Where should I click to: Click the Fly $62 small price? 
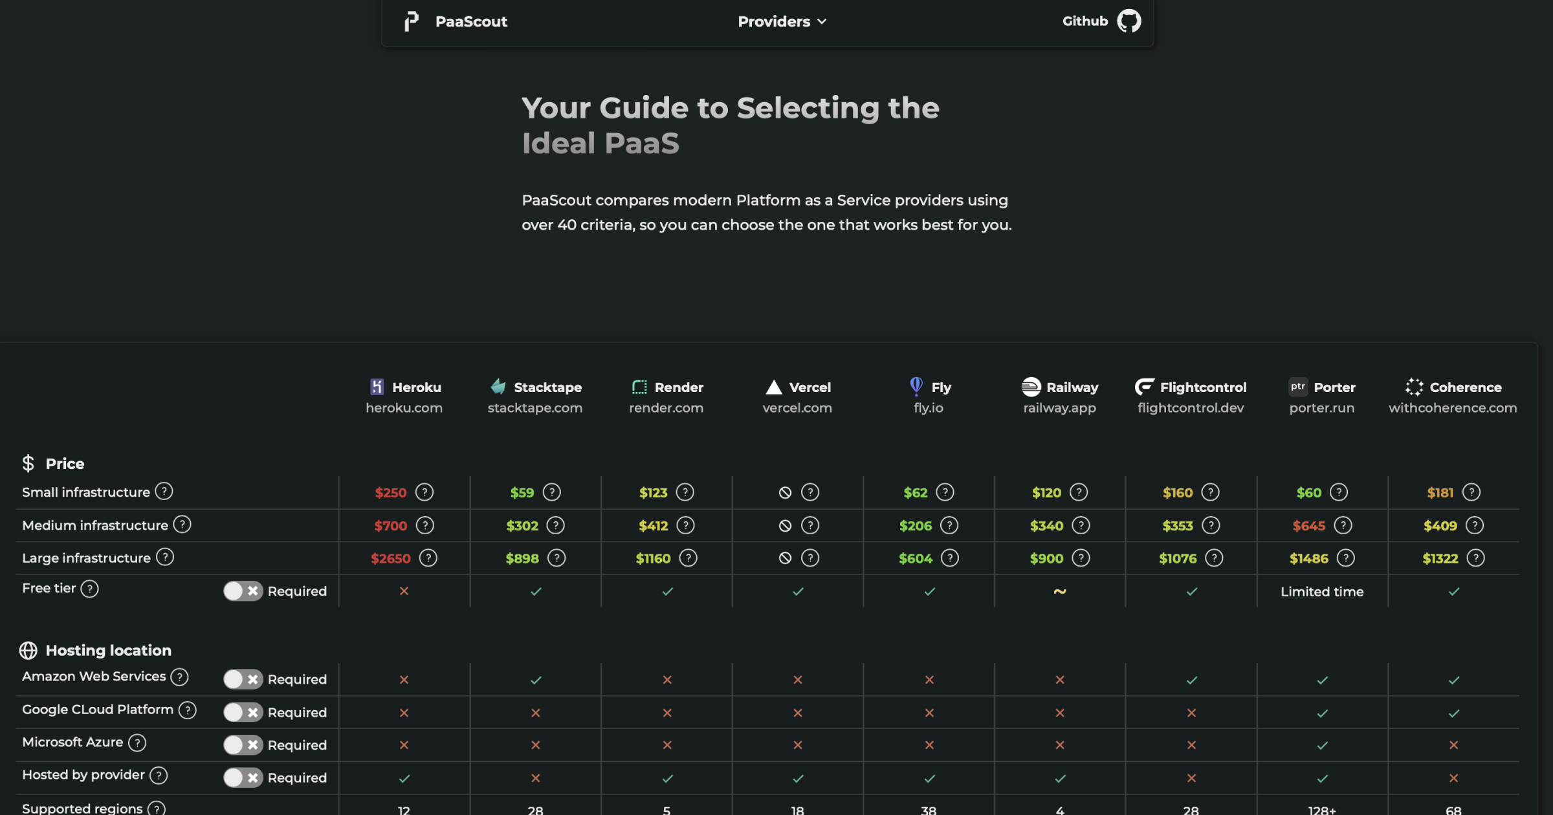916,493
